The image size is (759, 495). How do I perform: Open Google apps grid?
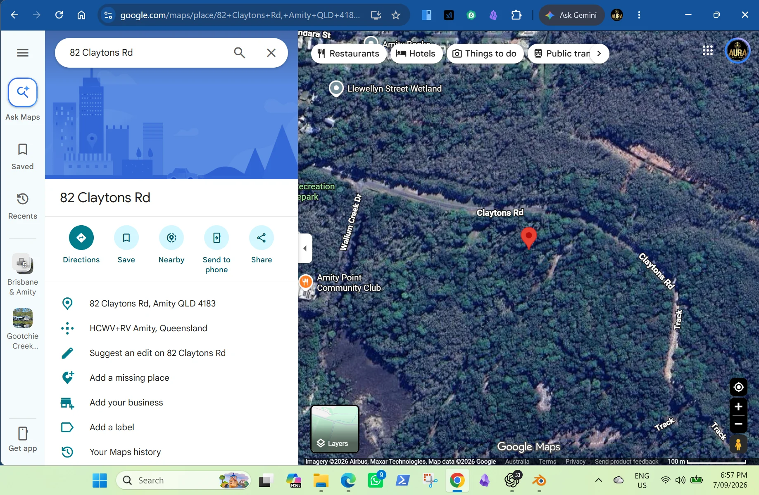point(708,51)
